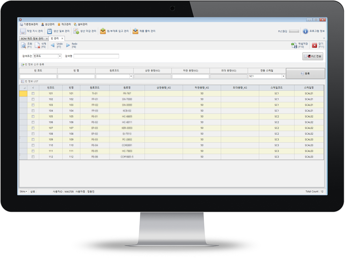The width and height of the screenshot is (345, 268).
Task: Click the PLC 전송 button
Action: pos(313,56)
